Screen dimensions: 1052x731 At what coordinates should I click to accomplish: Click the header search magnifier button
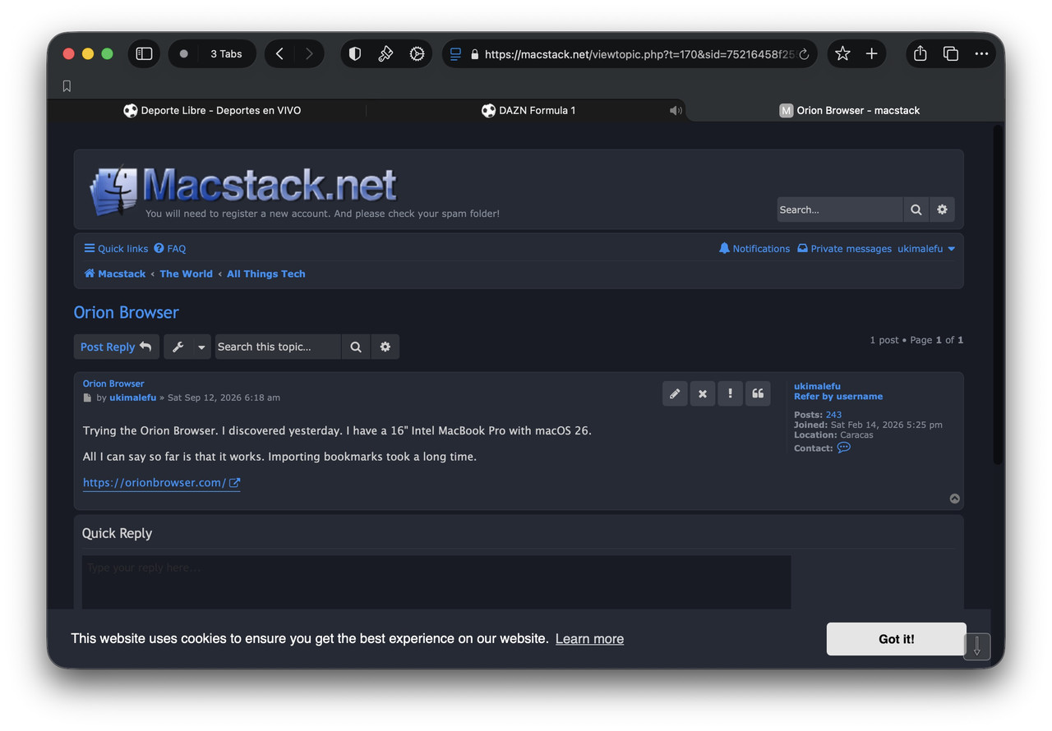pyautogui.click(x=916, y=209)
